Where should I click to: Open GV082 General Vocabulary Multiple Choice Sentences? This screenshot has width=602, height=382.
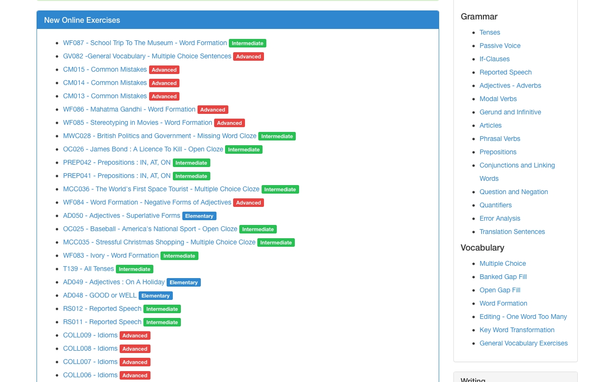tap(147, 56)
